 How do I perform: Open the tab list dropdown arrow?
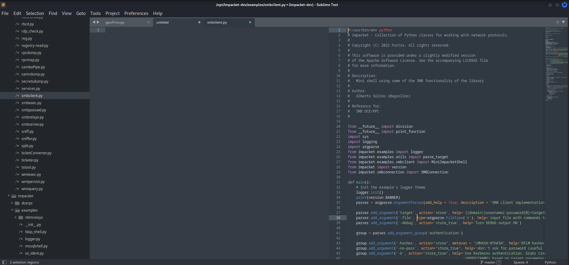click(x=563, y=22)
